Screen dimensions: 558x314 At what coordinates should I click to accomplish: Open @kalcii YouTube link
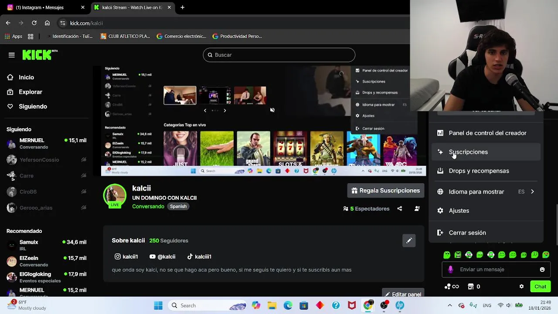(x=162, y=257)
